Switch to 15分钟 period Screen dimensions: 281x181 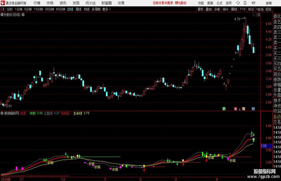[x=38, y=9]
